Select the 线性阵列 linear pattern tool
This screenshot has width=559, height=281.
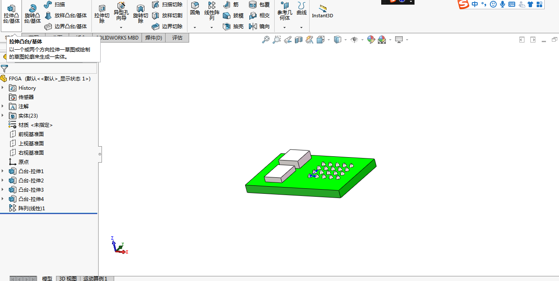[212, 11]
